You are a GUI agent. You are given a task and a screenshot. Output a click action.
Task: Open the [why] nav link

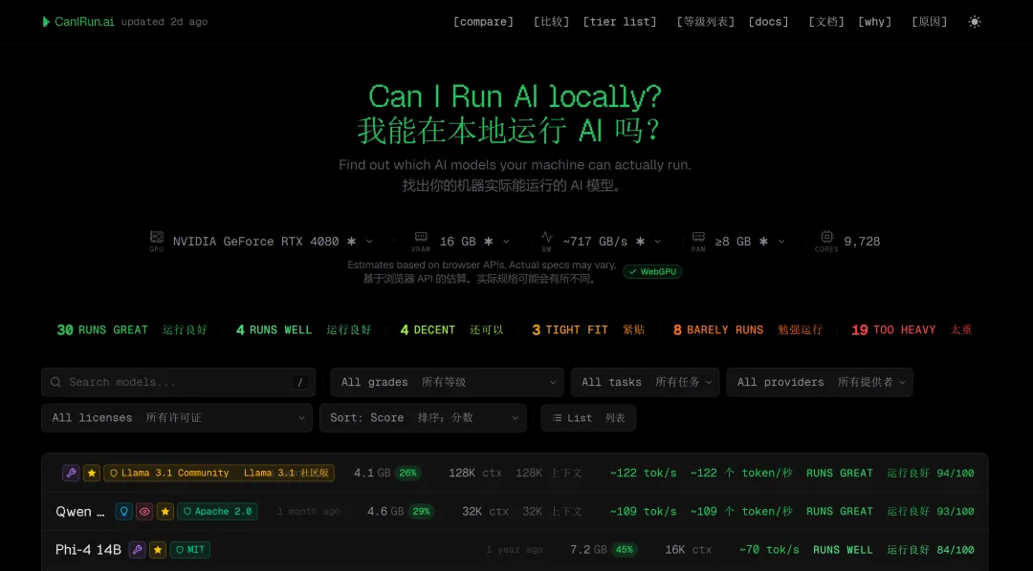pyautogui.click(x=874, y=22)
